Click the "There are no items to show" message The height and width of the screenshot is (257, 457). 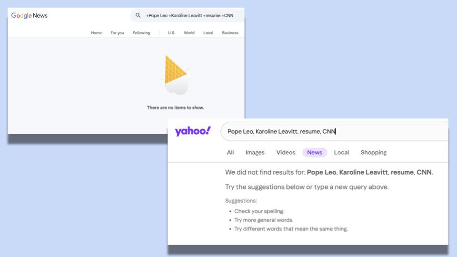pos(176,108)
